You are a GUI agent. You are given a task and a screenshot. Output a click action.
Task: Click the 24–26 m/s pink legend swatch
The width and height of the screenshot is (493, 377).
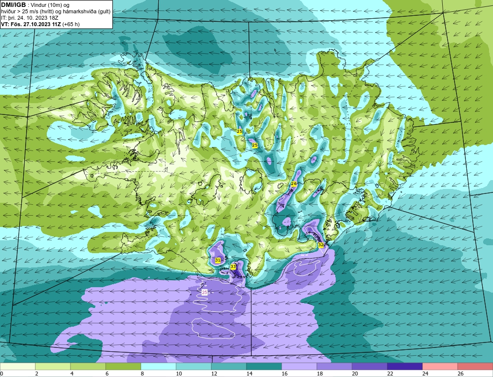[440, 366]
